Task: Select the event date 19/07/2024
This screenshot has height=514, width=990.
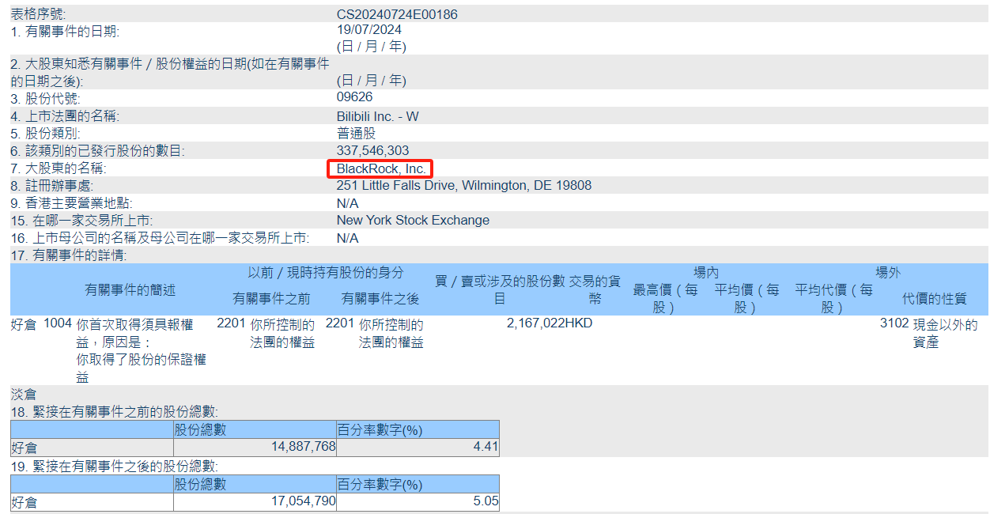Action: [369, 30]
